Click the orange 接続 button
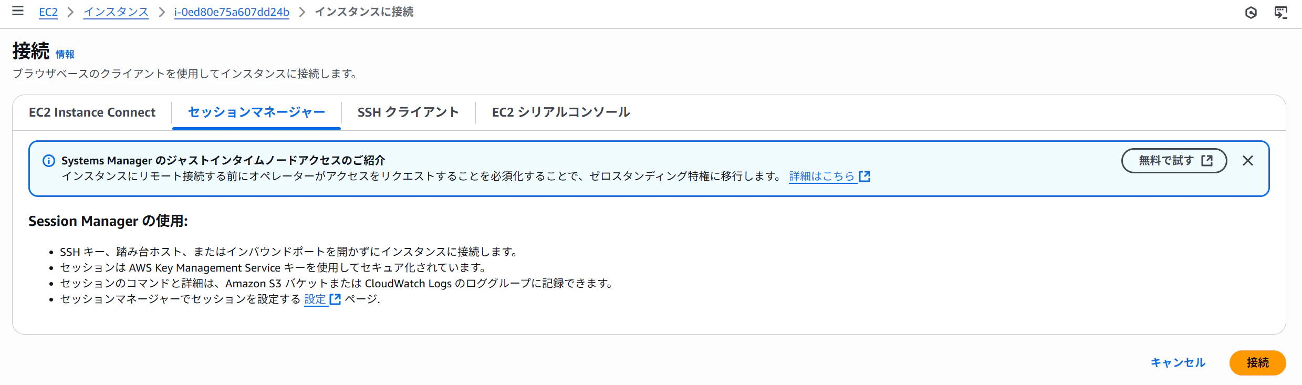The image size is (1302, 385). pos(1257,362)
